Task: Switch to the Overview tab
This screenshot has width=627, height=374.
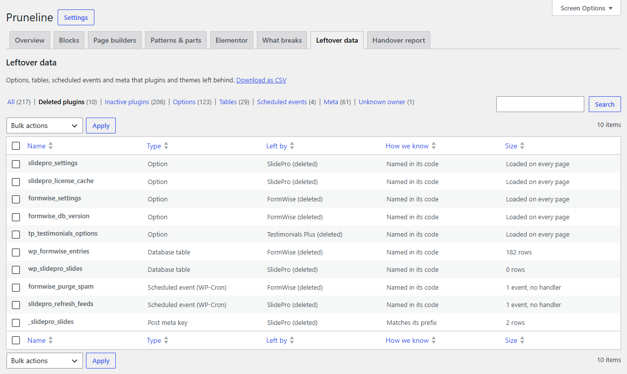Action: 30,40
